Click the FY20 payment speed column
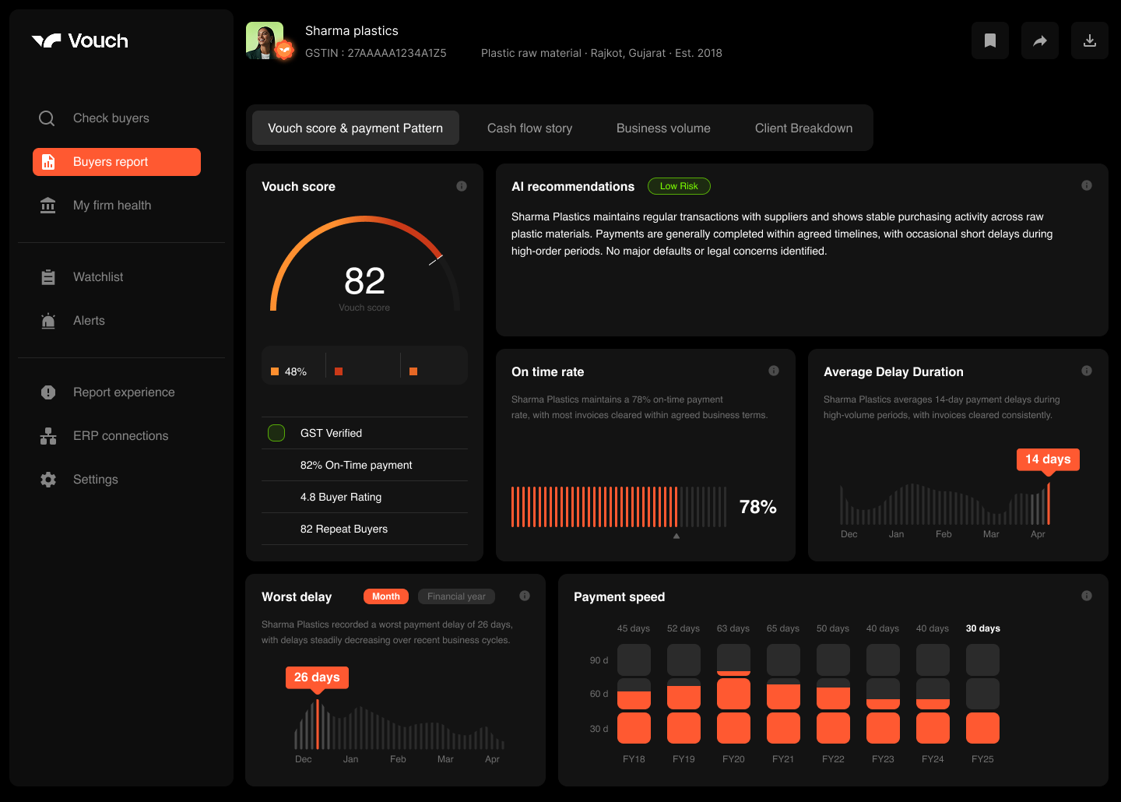Screen dimensions: 1121x802 pos(733,694)
